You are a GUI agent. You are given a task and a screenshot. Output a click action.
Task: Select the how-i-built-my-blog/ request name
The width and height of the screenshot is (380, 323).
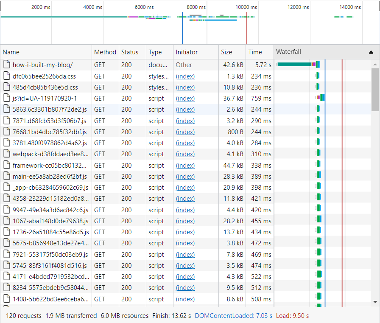43,65
